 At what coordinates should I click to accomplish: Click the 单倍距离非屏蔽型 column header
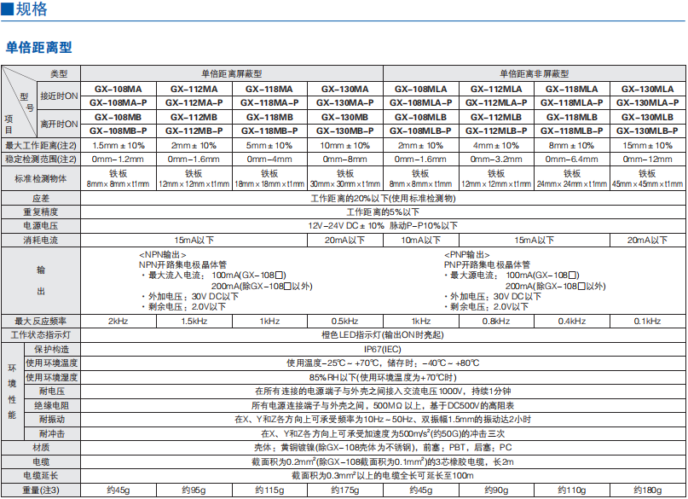535,74
